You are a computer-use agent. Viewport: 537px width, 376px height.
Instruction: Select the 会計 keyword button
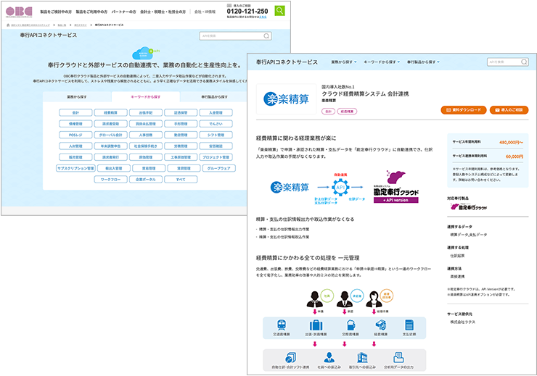[x=75, y=112]
